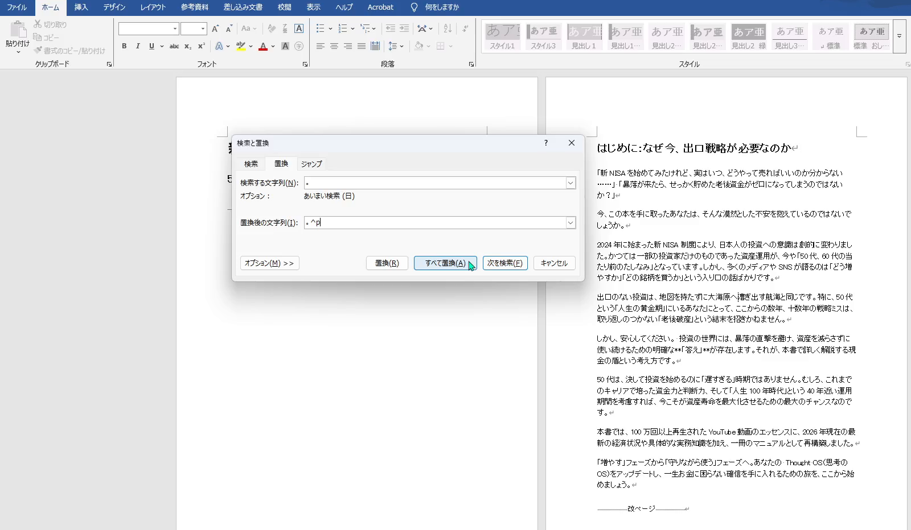Decrease the paragraph indent
This screenshot has width=911, height=530.
pos(390,28)
